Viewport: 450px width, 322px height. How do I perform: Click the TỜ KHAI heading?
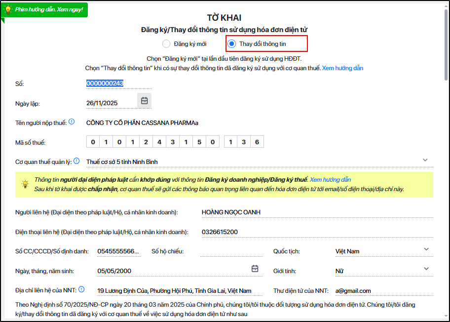pos(224,18)
